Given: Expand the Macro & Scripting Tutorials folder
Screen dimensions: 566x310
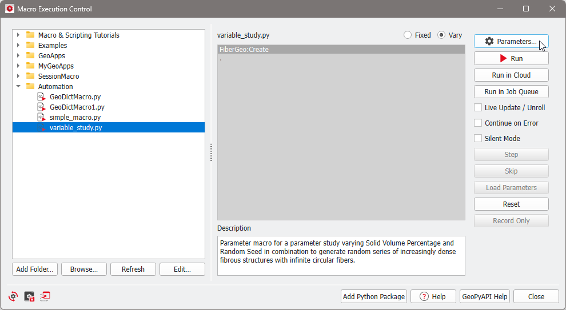Looking at the screenshot, I should [18, 35].
